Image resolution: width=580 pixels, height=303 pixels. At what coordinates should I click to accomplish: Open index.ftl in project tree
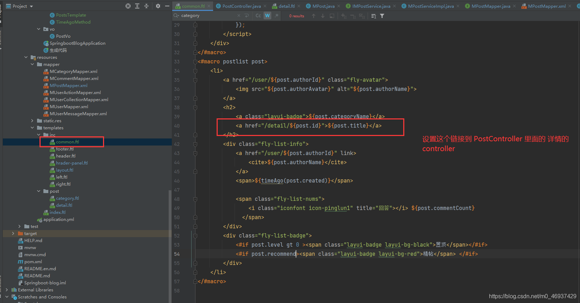pos(58,212)
